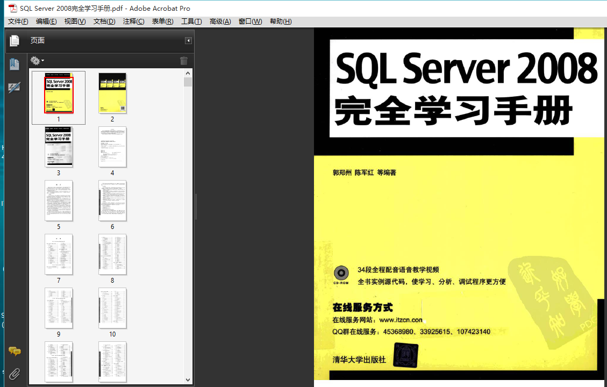Select page 2 thumbnail

[x=112, y=94]
